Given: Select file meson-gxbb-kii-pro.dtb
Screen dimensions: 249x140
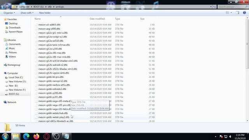Looking at the screenshot, I should click(51, 77).
